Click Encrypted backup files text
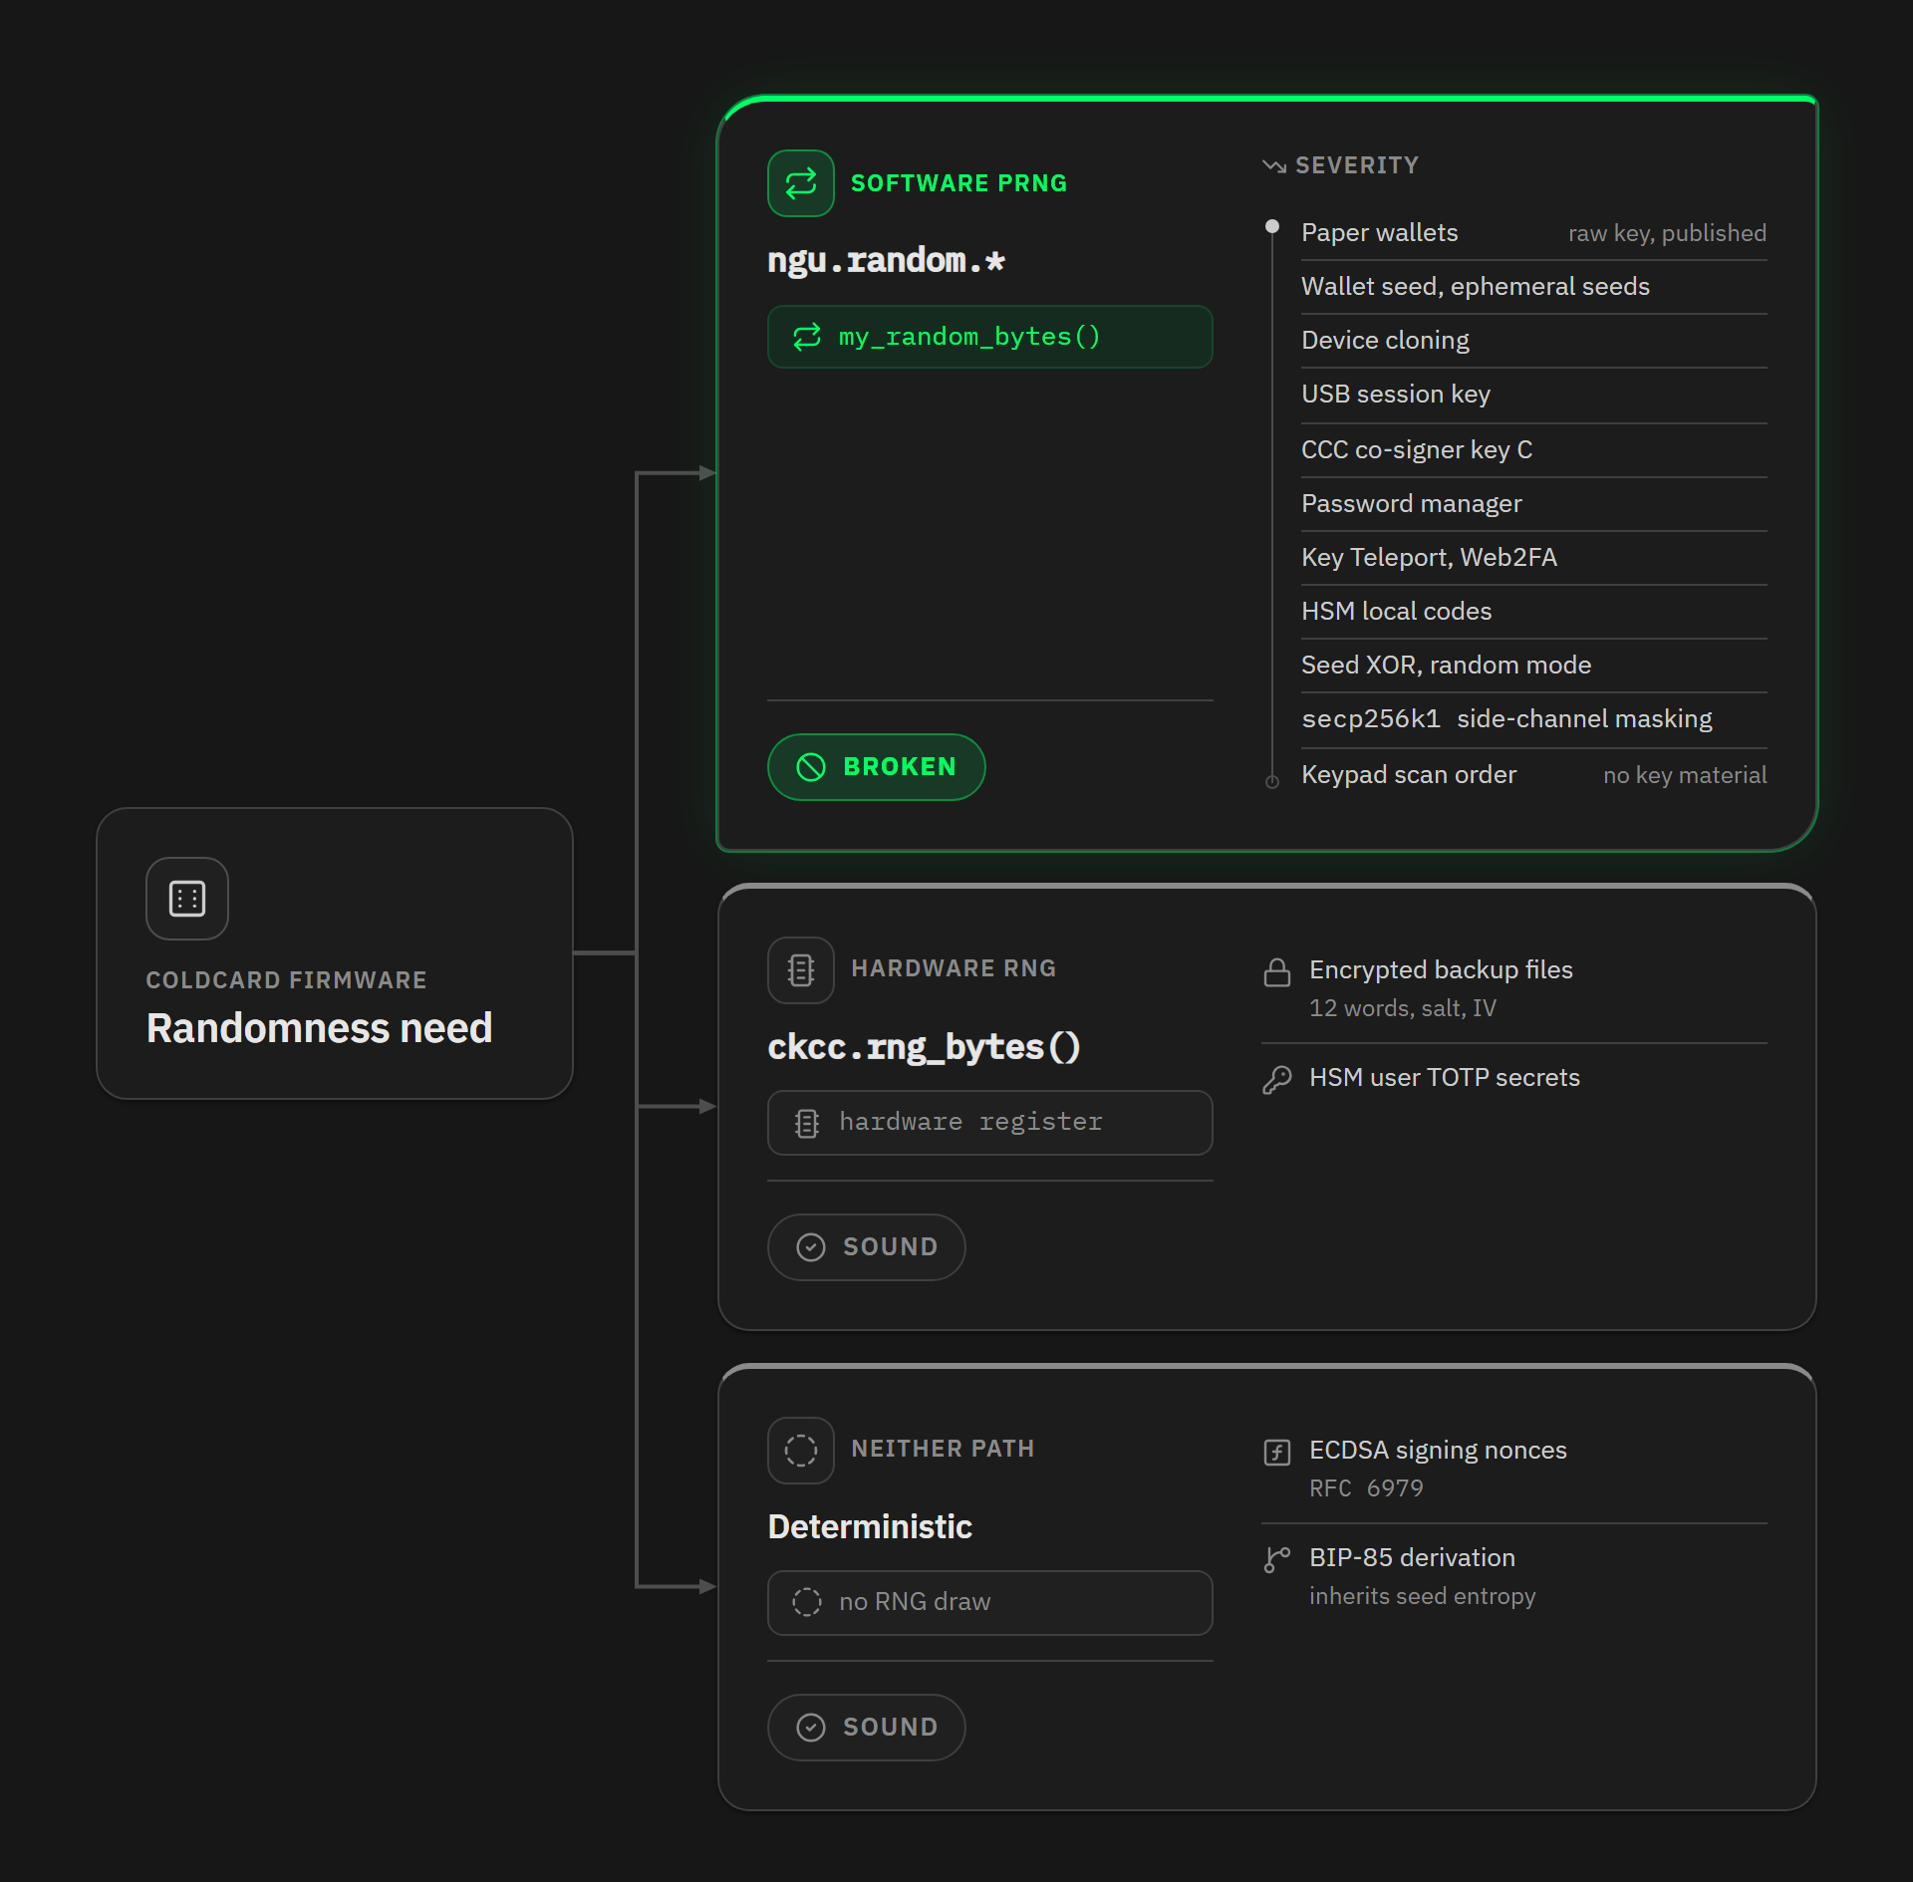 (1441, 970)
